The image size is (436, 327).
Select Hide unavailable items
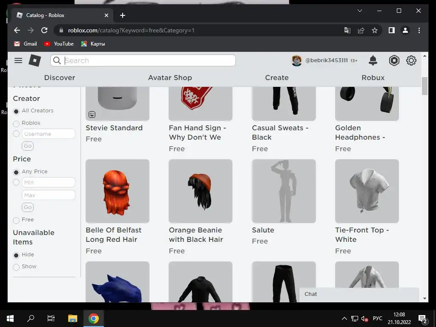[x=16, y=255]
